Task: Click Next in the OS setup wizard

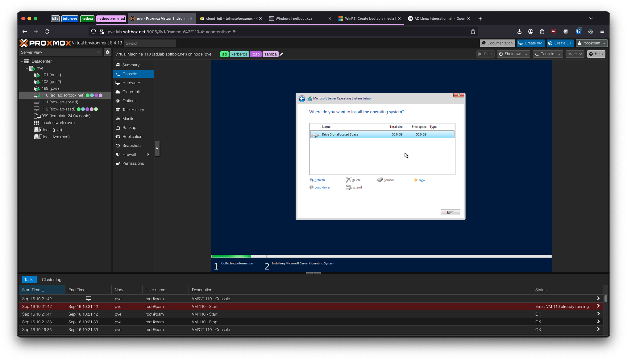Action: [x=450, y=212]
